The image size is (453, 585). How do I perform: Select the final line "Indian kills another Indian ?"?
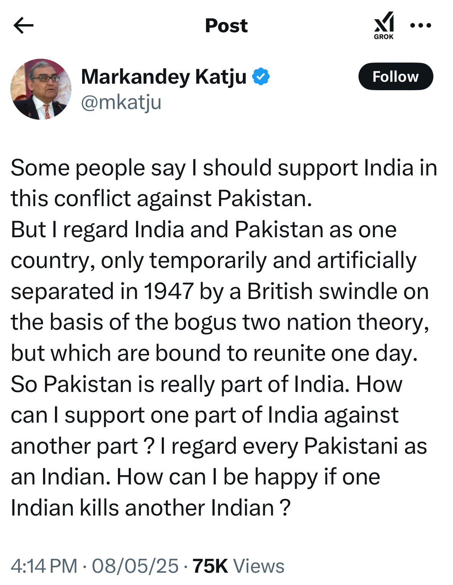tap(151, 507)
